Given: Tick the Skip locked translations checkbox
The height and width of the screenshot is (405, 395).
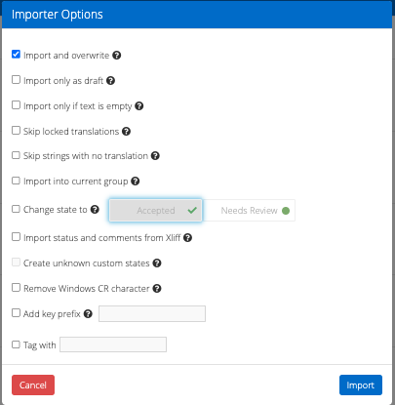Looking at the screenshot, I should 16,130.
